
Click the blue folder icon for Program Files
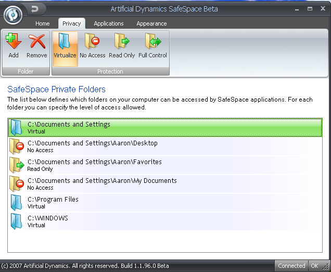click(x=16, y=203)
